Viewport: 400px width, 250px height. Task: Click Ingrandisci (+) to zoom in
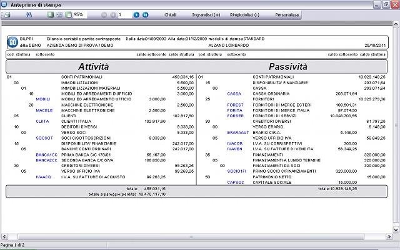206,15
